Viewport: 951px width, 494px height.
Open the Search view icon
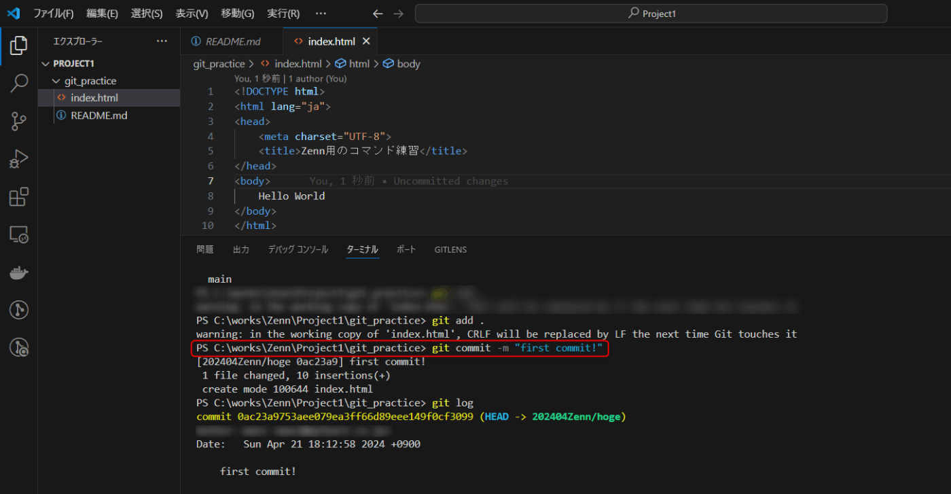coord(18,84)
